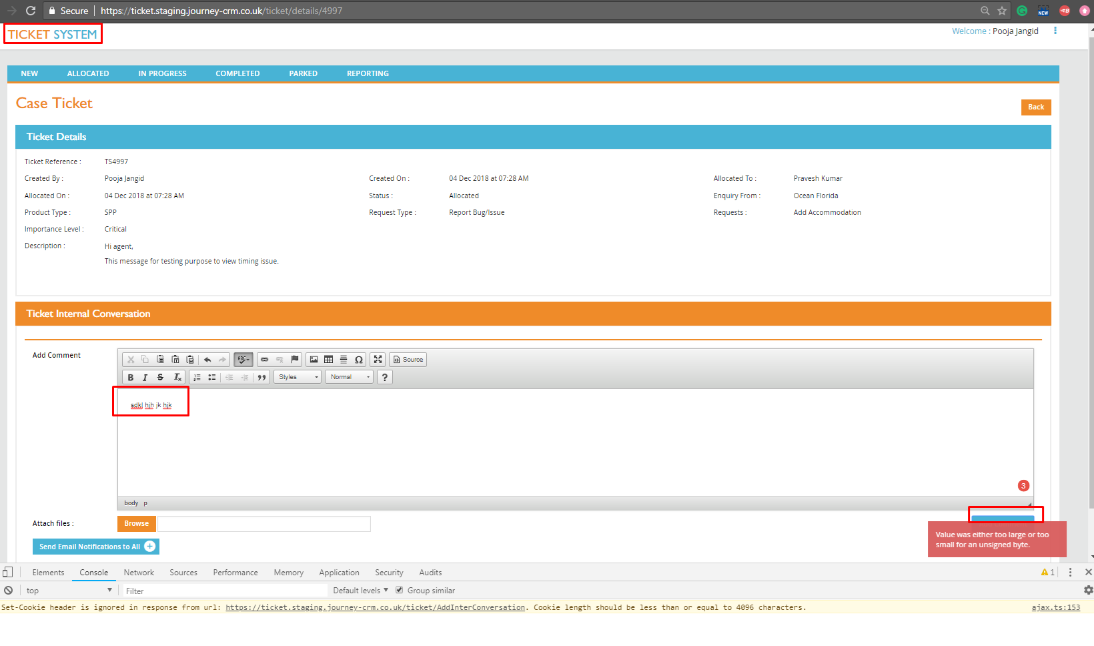
Task: Open the Styles dropdown
Action: 298,377
